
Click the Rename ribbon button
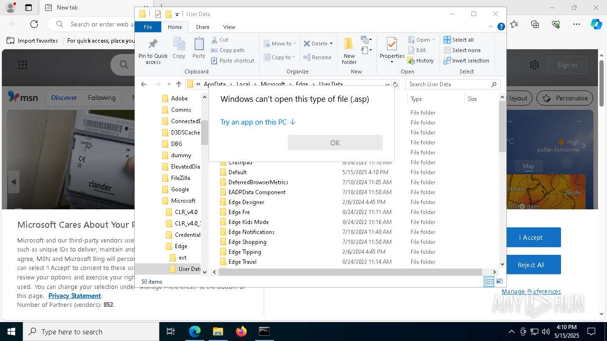coord(317,57)
